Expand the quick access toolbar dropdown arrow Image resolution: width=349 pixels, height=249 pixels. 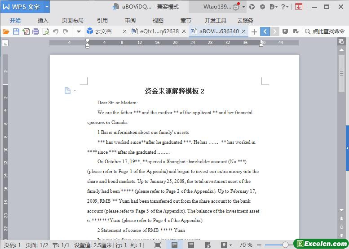79,31
